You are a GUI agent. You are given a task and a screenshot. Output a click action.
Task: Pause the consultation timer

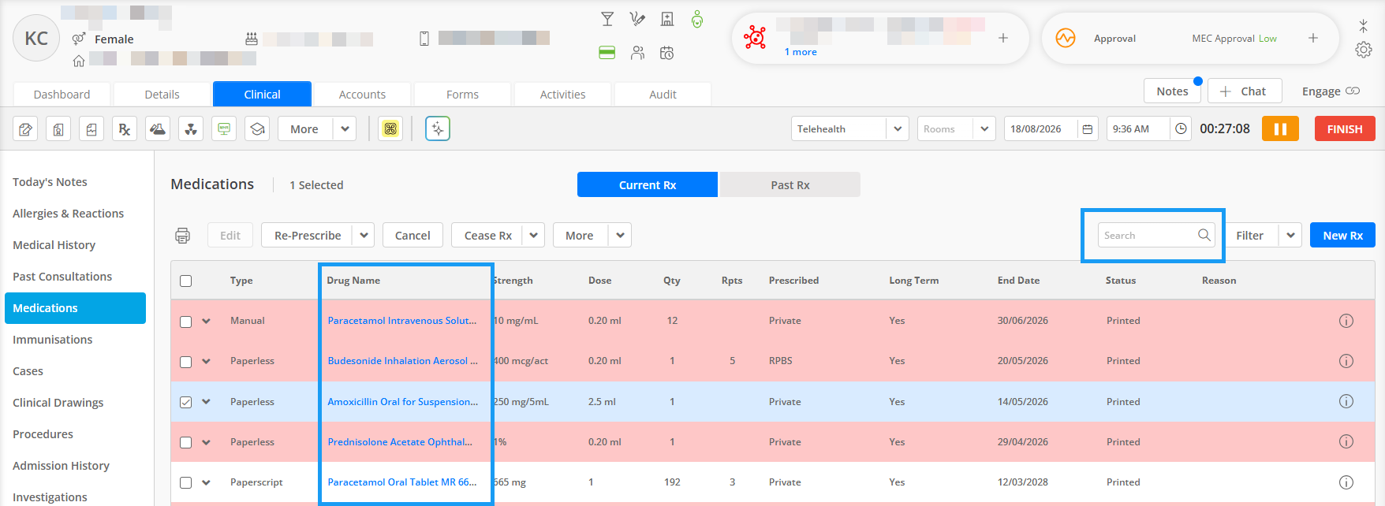(1280, 128)
